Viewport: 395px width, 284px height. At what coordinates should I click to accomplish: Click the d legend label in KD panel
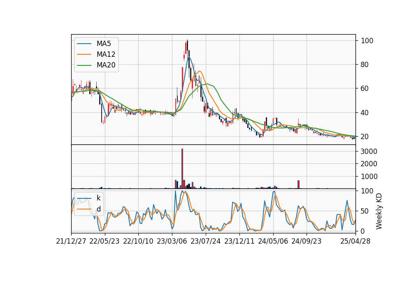tap(98, 209)
